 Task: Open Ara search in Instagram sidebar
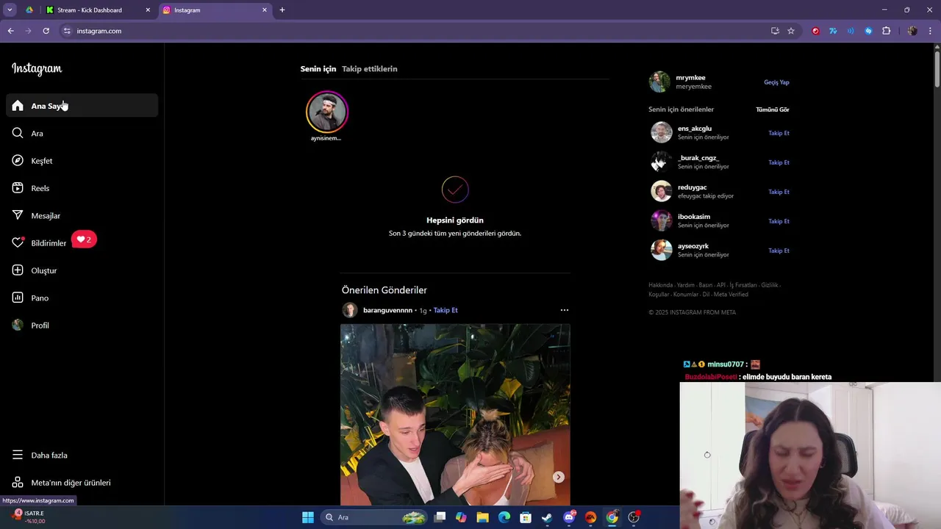pos(82,133)
